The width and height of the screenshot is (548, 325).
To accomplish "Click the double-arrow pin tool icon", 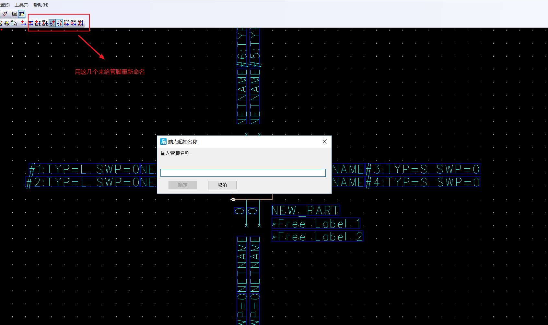I will 30,23.
